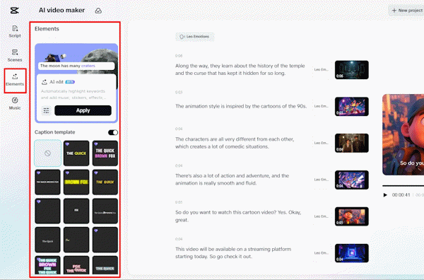The width and height of the screenshot is (424, 280).
Task: Select the multicolor stacked 'BROWN FOX' template
Action: click(47, 265)
